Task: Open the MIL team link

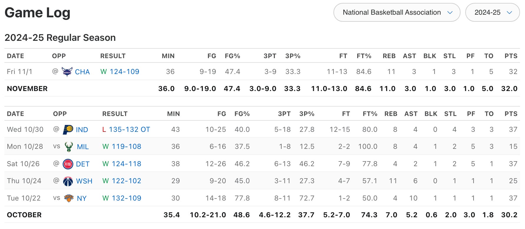Action: coord(83,147)
